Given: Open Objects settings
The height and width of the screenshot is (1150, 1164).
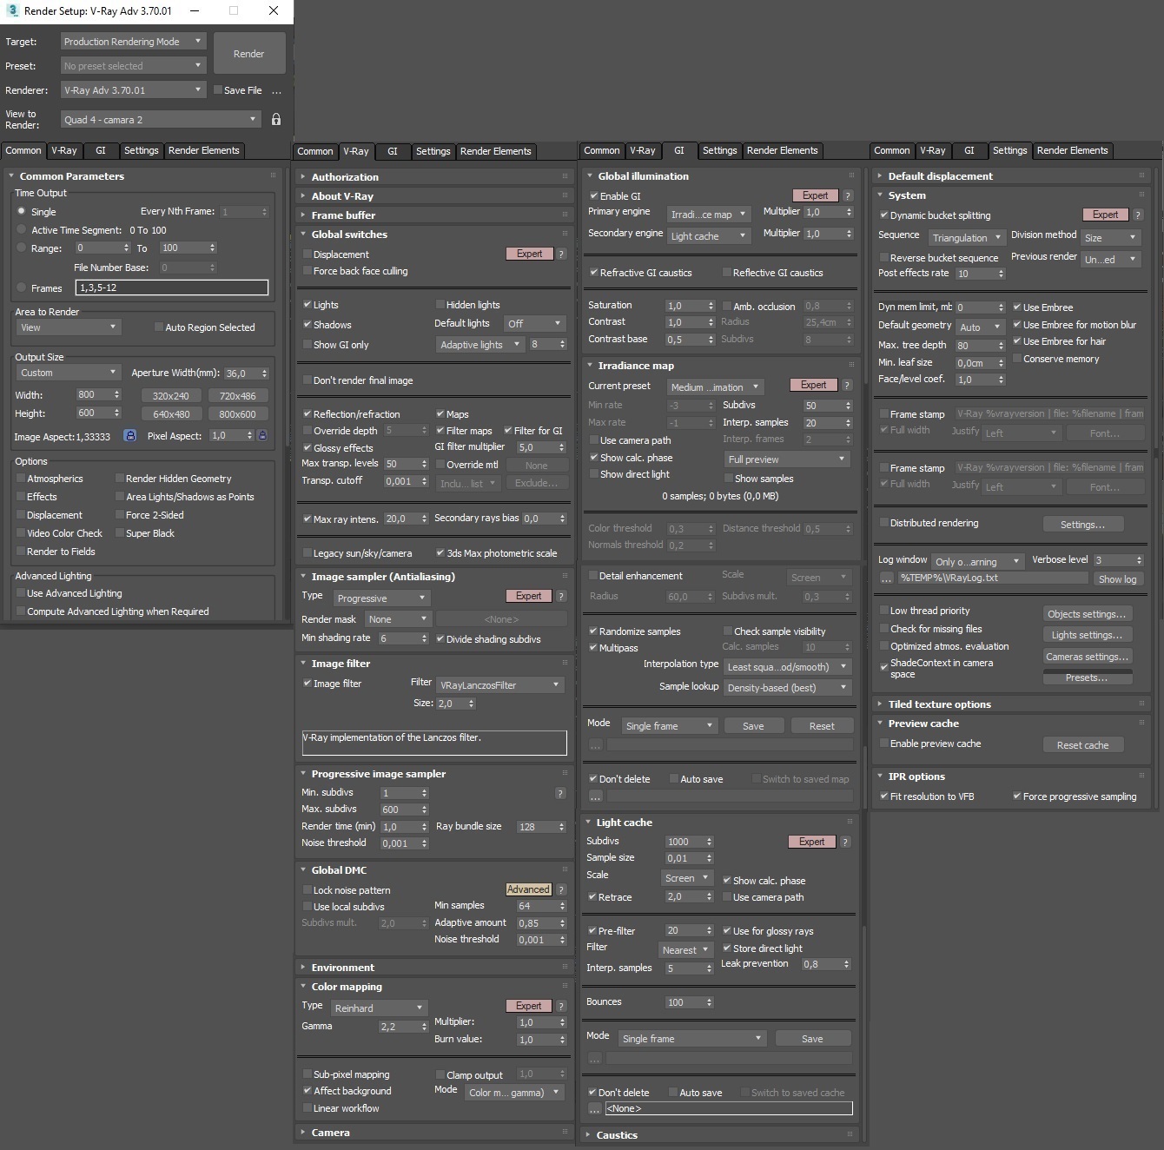Looking at the screenshot, I should point(1087,614).
